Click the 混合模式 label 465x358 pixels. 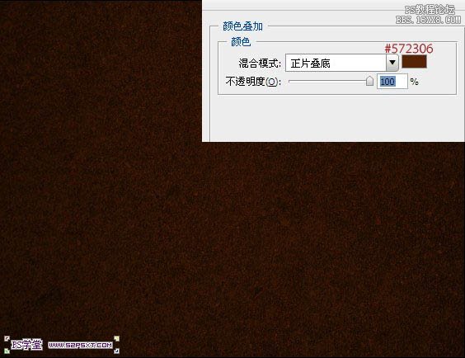pyautogui.click(x=260, y=64)
